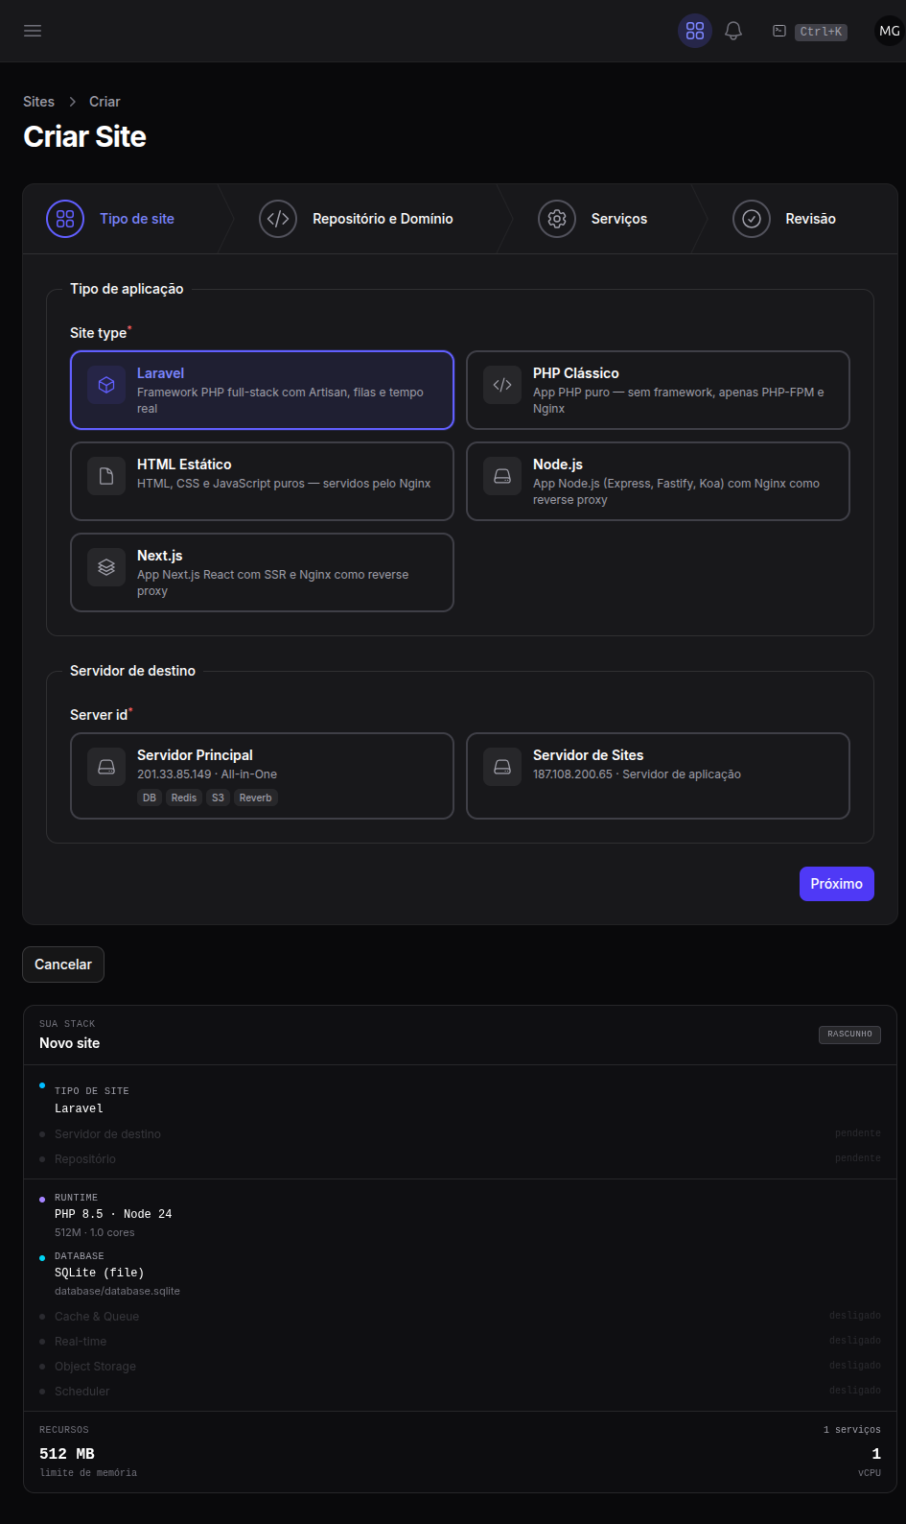Click the Object Storage row
The image size is (906, 1524).
(x=460, y=1367)
